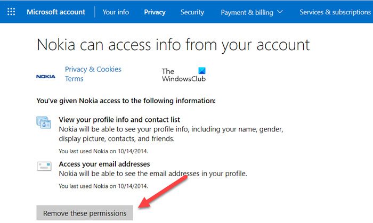Click The WindowsClub logo
Screen dimensions: 373x223
183,75
